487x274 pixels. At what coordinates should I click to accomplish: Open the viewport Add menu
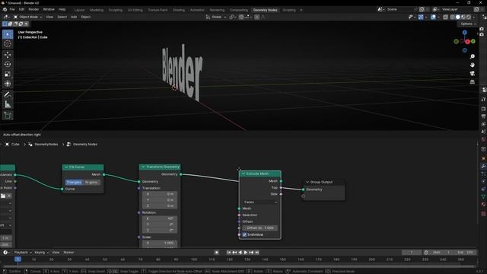(74, 17)
